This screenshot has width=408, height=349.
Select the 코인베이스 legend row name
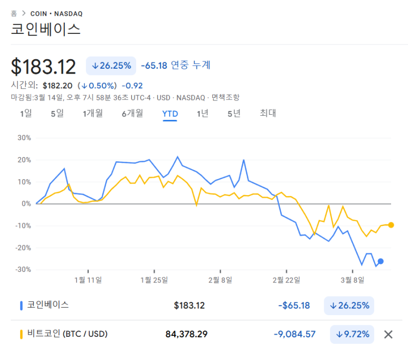(x=48, y=305)
